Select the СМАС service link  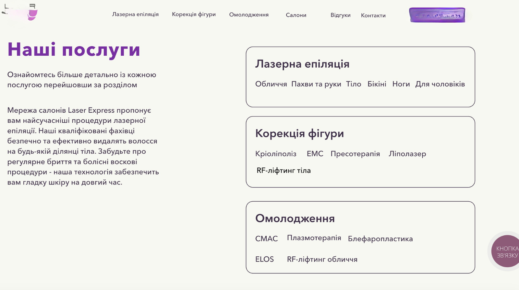(x=266, y=239)
